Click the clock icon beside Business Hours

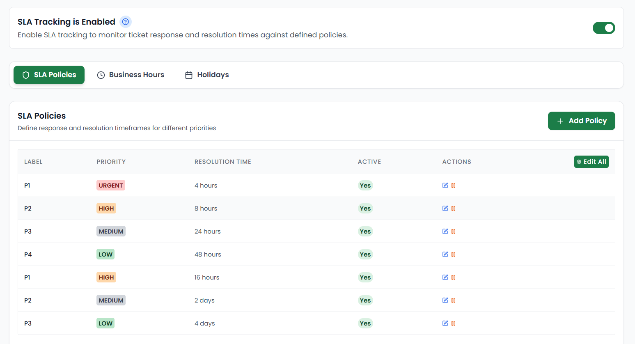(101, 75)
